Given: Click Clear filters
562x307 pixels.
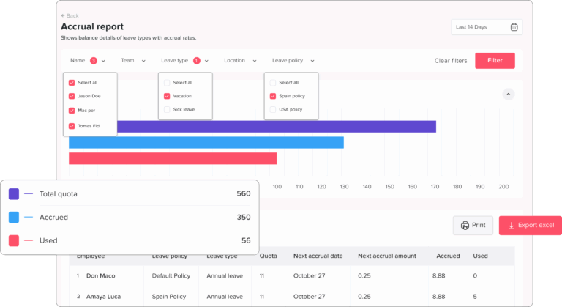Looking at the screenshot, I should click(451, 61).
